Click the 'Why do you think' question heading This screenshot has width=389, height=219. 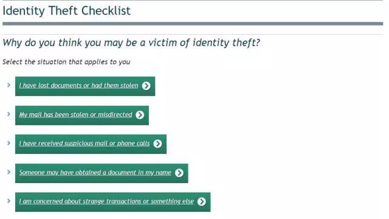point(131,43)
